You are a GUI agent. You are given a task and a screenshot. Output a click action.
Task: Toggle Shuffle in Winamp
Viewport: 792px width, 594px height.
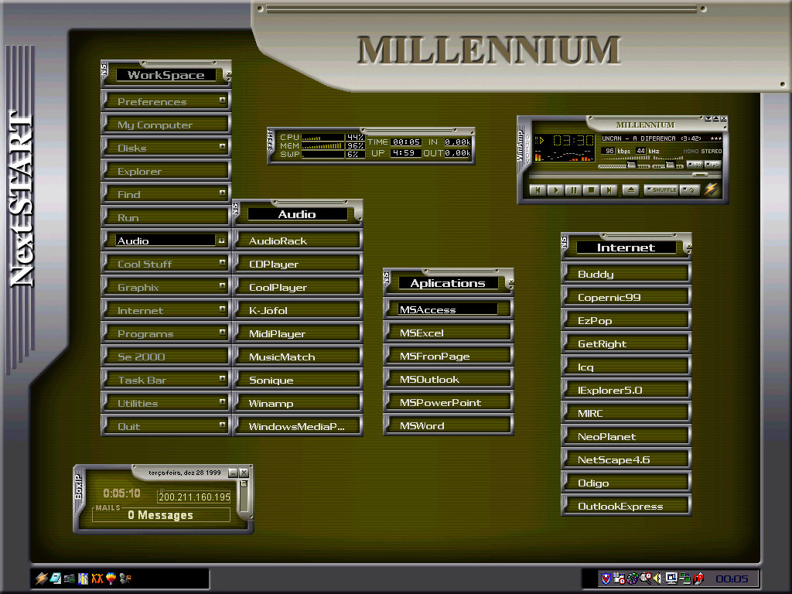[x=661, y=190]
